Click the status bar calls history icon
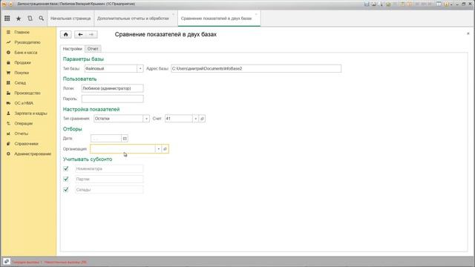 pos(7,262)
